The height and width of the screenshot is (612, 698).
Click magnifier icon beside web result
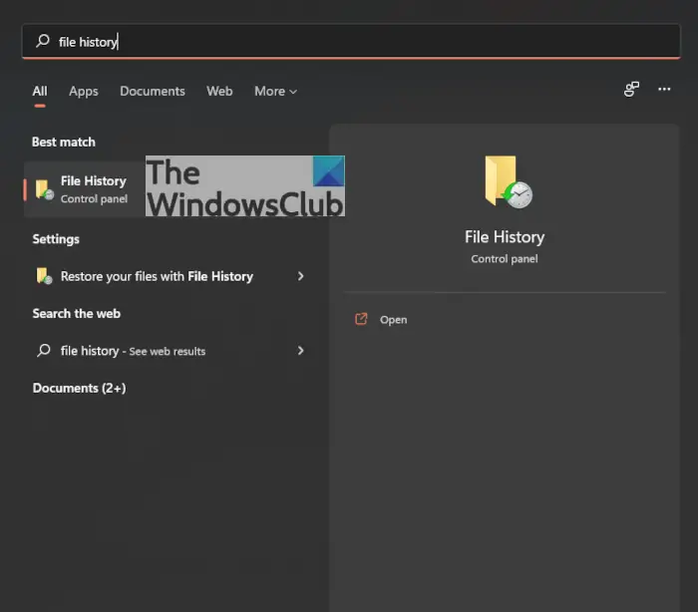[x=44, y=350]
